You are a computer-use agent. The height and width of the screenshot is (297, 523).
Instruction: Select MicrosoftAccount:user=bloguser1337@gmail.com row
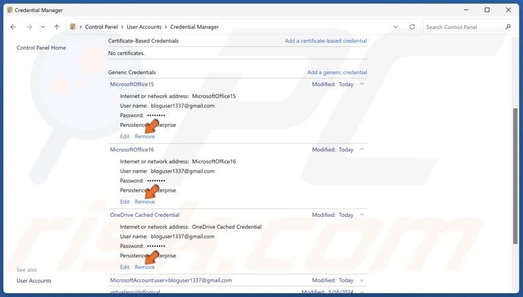(x=238, y=280)
